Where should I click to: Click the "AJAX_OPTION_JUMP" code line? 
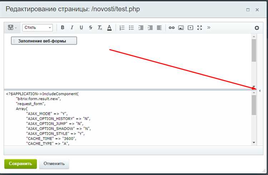point(55,124)
